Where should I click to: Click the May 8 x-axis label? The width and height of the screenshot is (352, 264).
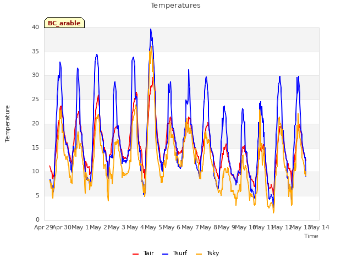208,227
